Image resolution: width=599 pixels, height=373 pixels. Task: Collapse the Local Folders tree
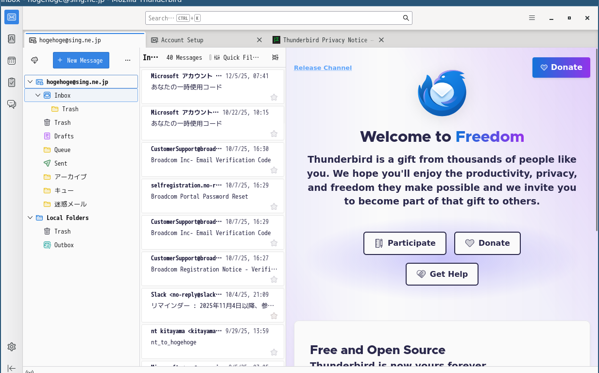tap(30, 218)
